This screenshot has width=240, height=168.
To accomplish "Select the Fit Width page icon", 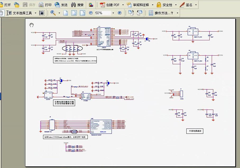I will click(82, 13).
